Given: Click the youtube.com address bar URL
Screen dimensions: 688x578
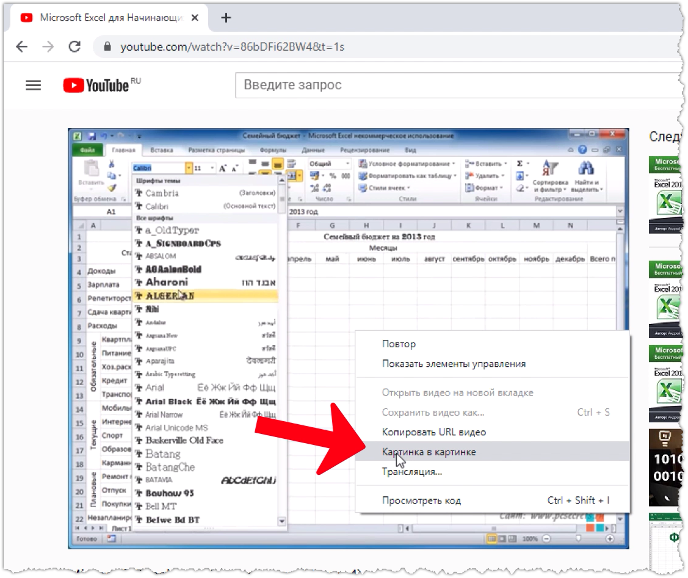Looking at the screenshot, I should coord(232,46).
